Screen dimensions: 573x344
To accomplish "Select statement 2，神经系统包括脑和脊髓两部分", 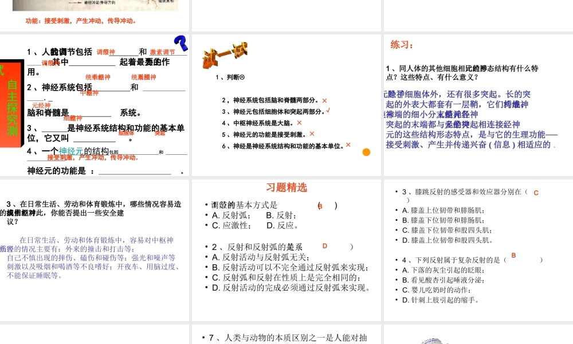I will pos(270,100).
